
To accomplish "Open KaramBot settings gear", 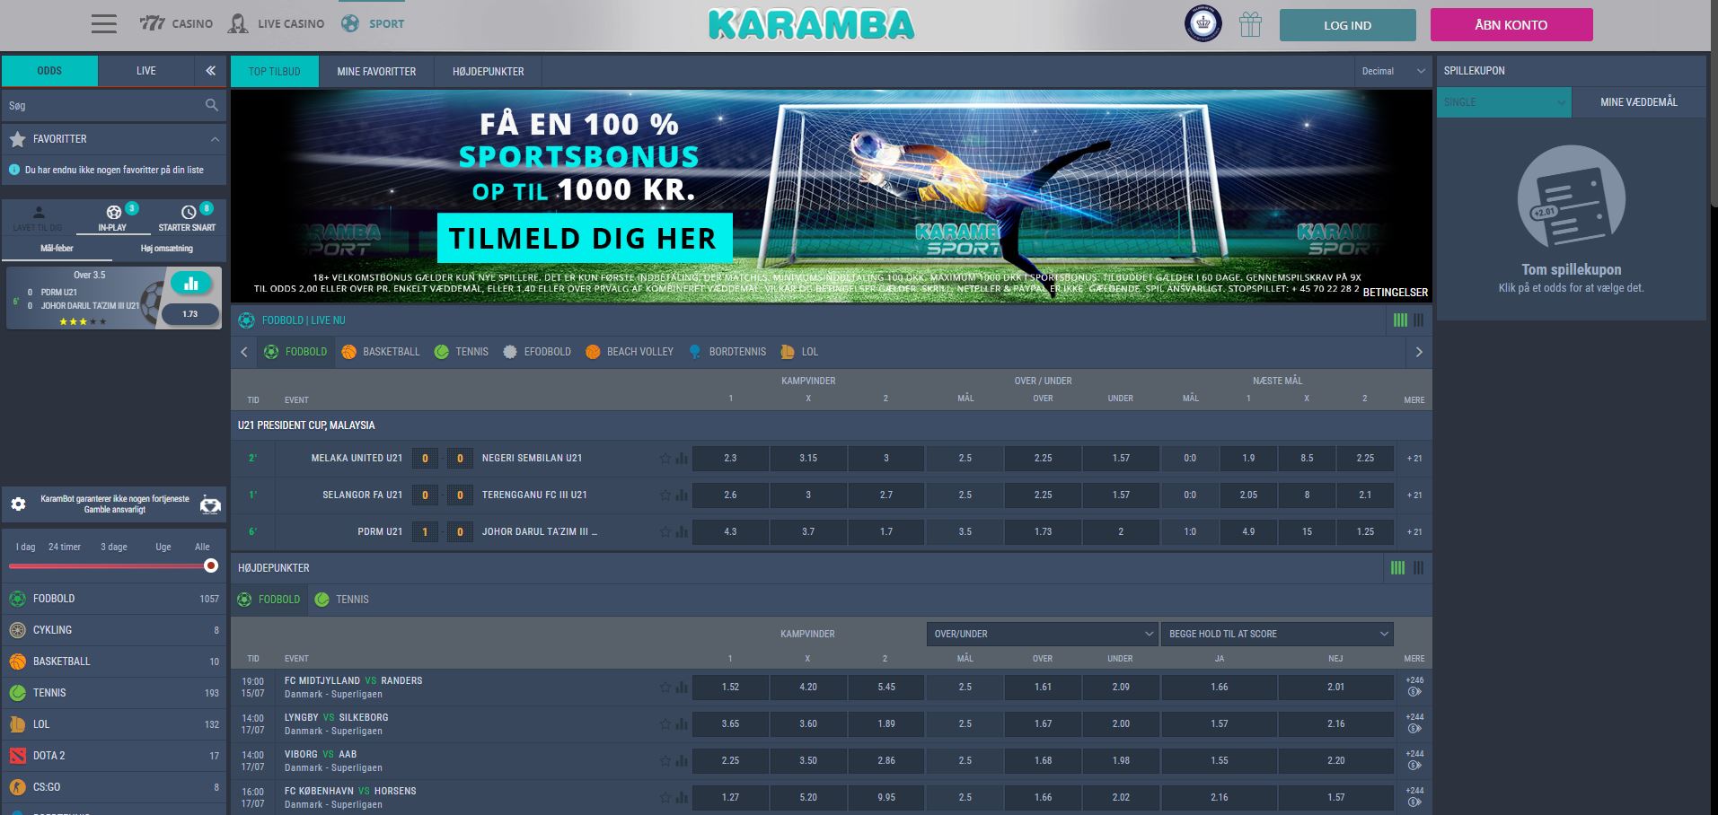I will coord(18,504).
